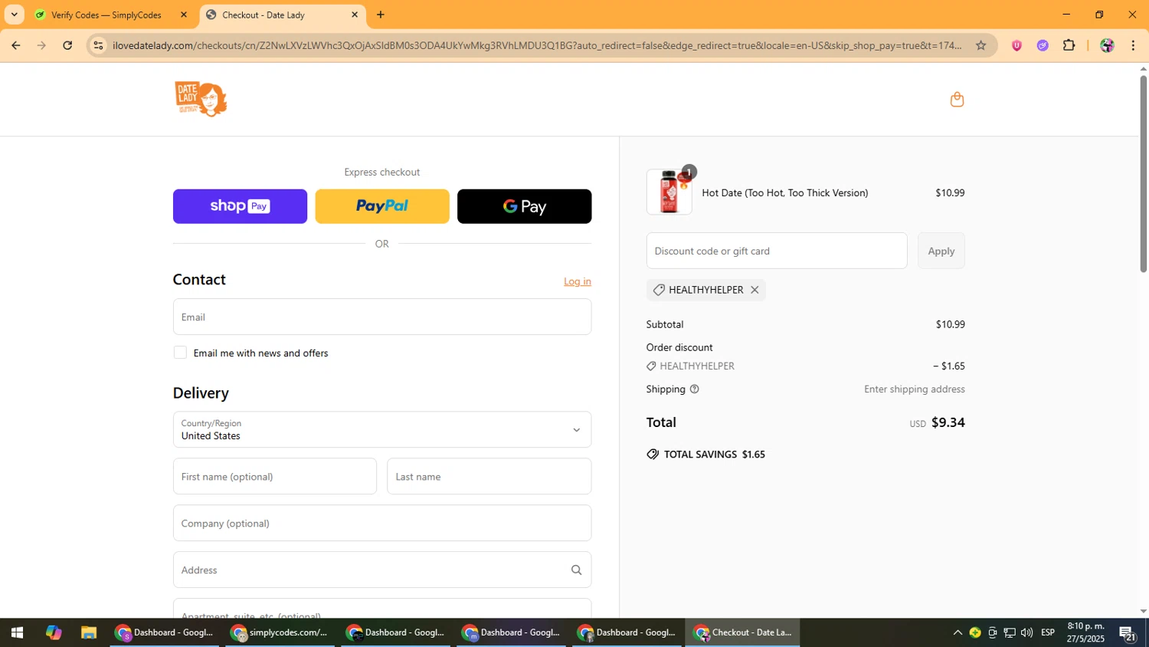The image size is (1149, 647).
Task: Open the tab search dropdown arrow
Action: (x=14, y=15)
